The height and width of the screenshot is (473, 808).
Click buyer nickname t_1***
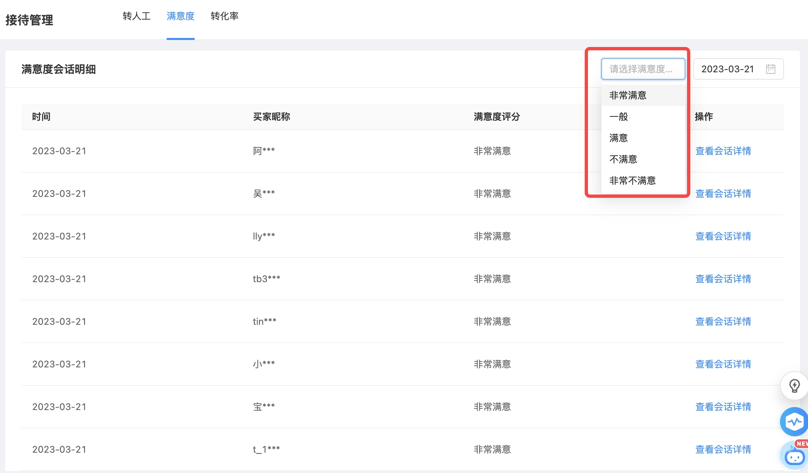click(266, 449)
